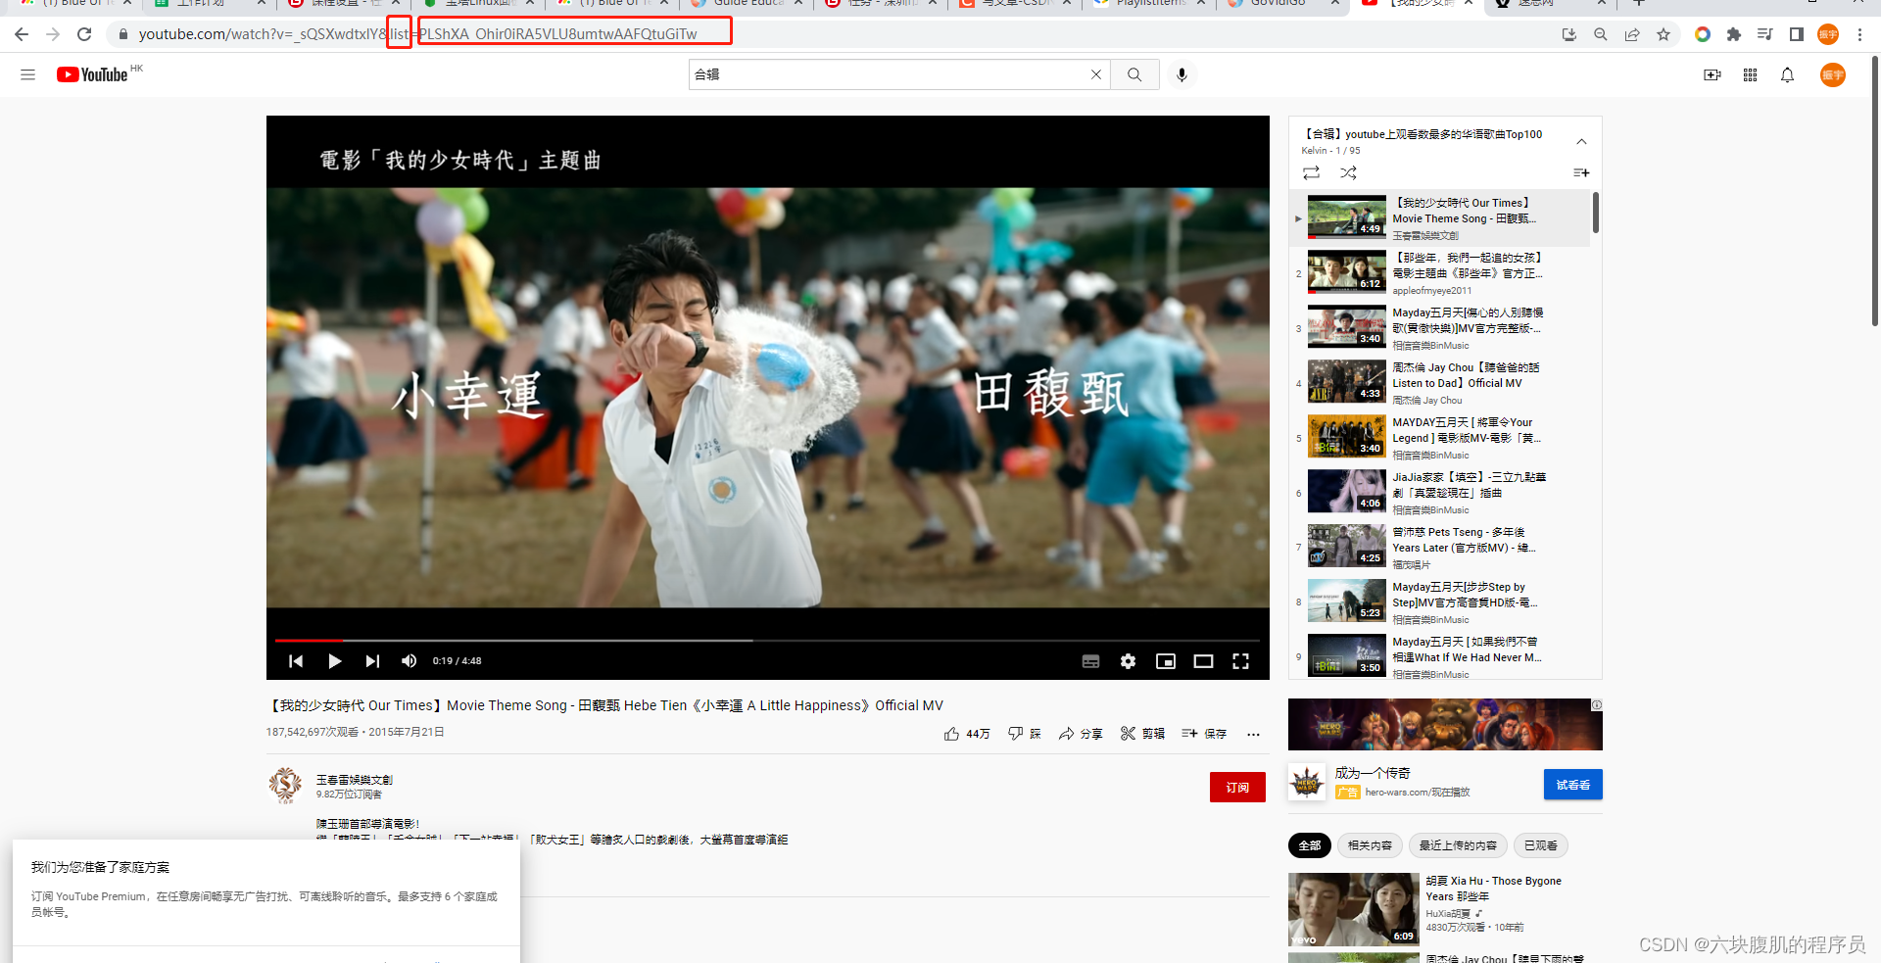1881x963 pixels.
Task: Click the hero-wars ad banner image
Action: [x=1445, y=725]
